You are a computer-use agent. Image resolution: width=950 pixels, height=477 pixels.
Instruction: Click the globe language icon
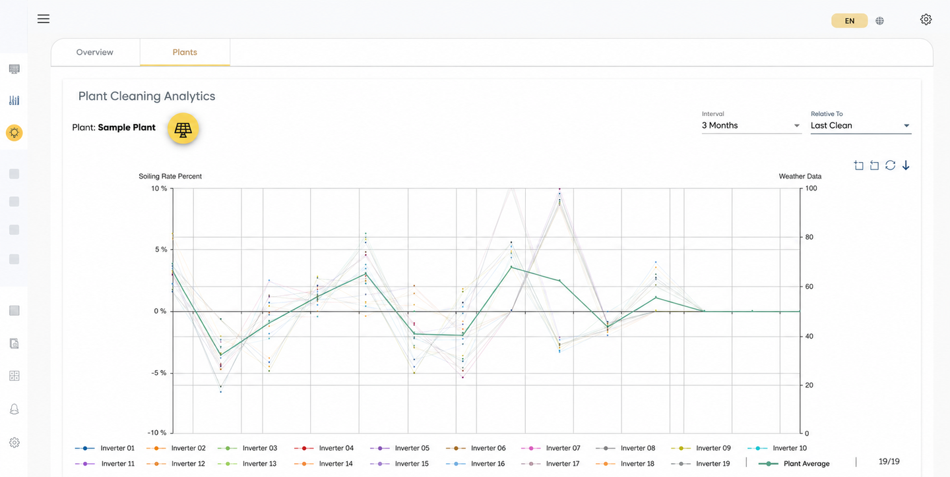tap(879, 21)
